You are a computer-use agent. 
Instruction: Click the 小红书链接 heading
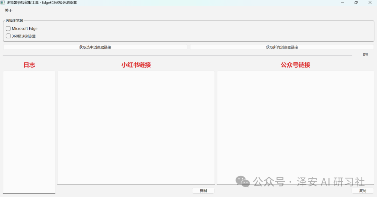pyautogui.click(x=136, y=65)
